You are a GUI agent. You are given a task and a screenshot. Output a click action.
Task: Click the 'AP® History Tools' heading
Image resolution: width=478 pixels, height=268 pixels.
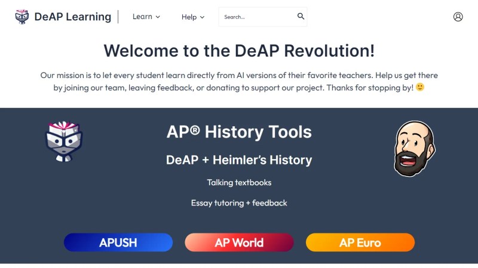pos(239,132)
